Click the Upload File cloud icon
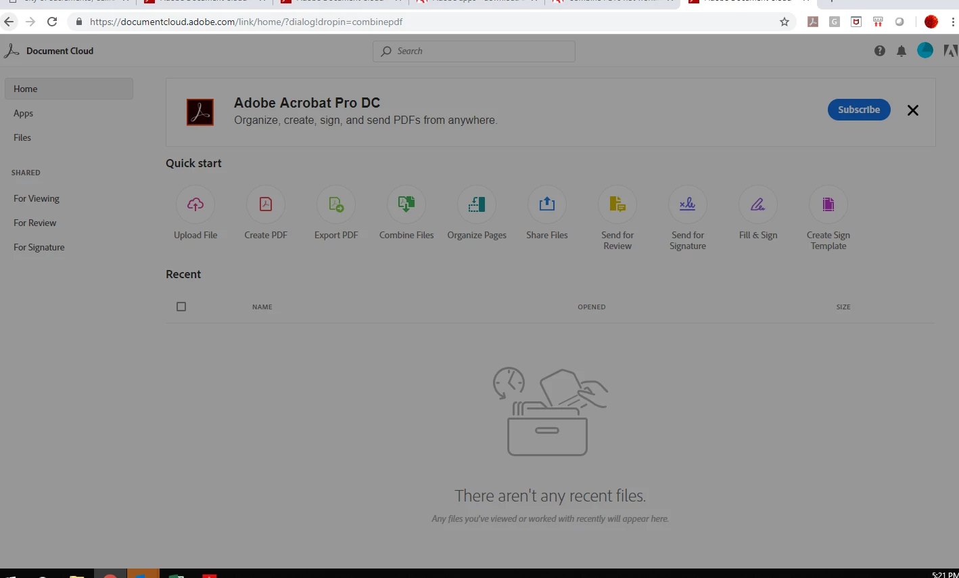 coord(195,204)
